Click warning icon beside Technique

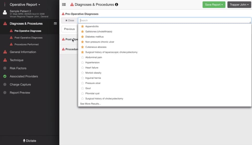tap(5, 60)
